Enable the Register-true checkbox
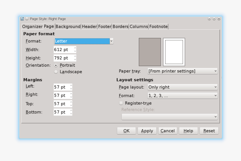This screenshot has height=161, width=241. [x=121, y=103]
